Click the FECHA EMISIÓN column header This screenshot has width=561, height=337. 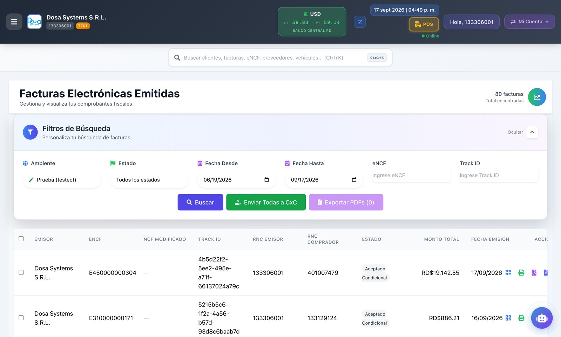tap(490, 239)
